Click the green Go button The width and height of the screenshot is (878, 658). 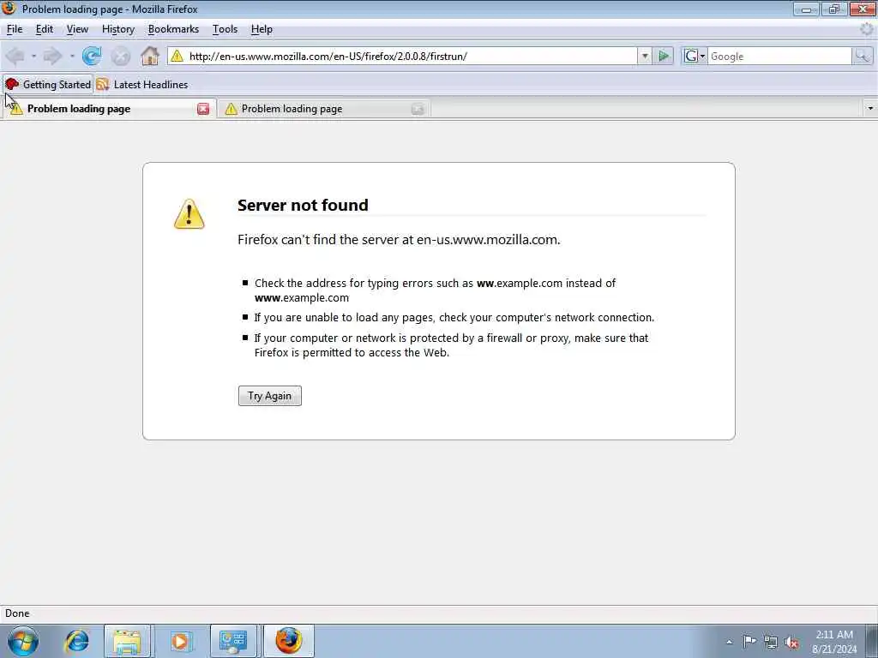tap(664, 56)
